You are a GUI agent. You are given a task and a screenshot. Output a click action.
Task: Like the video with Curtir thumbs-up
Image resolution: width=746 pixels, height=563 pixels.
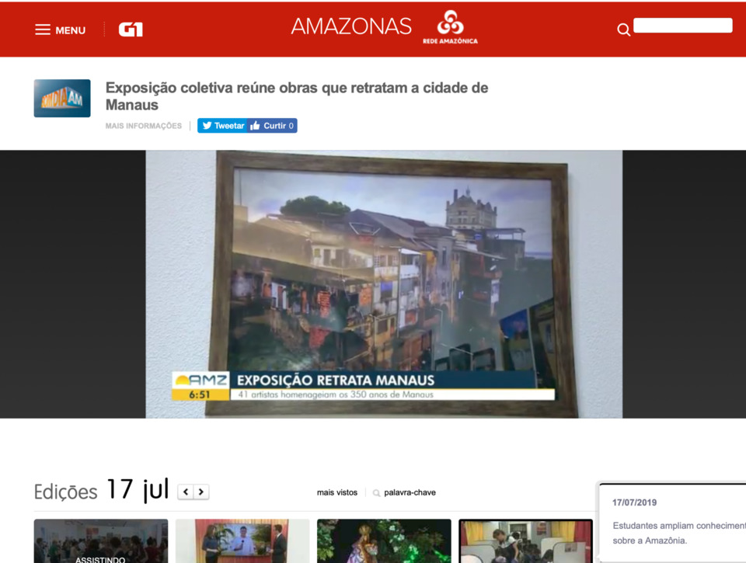click(273, 126)
